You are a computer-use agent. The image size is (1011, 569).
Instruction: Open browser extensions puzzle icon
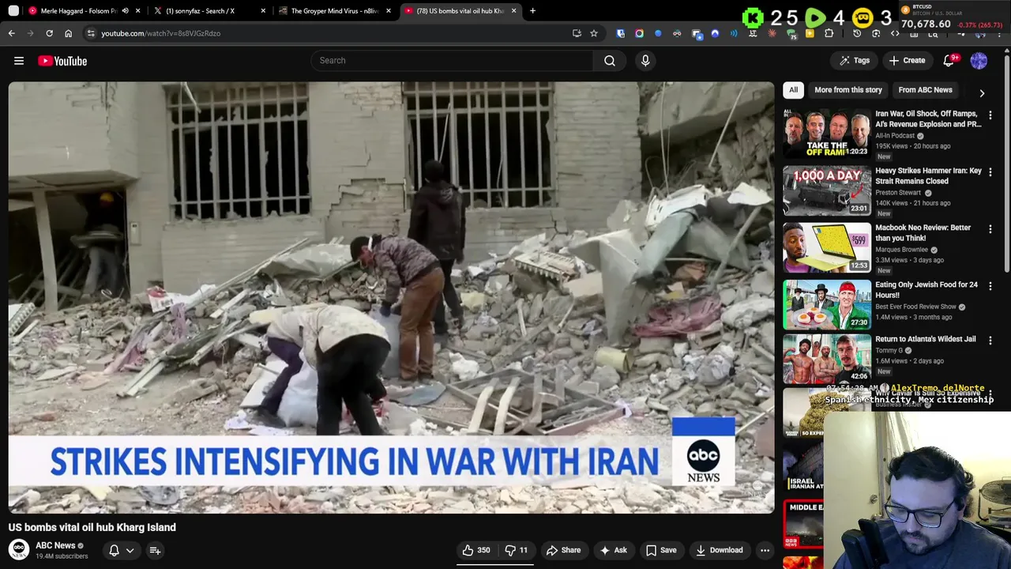pos(829,33)
